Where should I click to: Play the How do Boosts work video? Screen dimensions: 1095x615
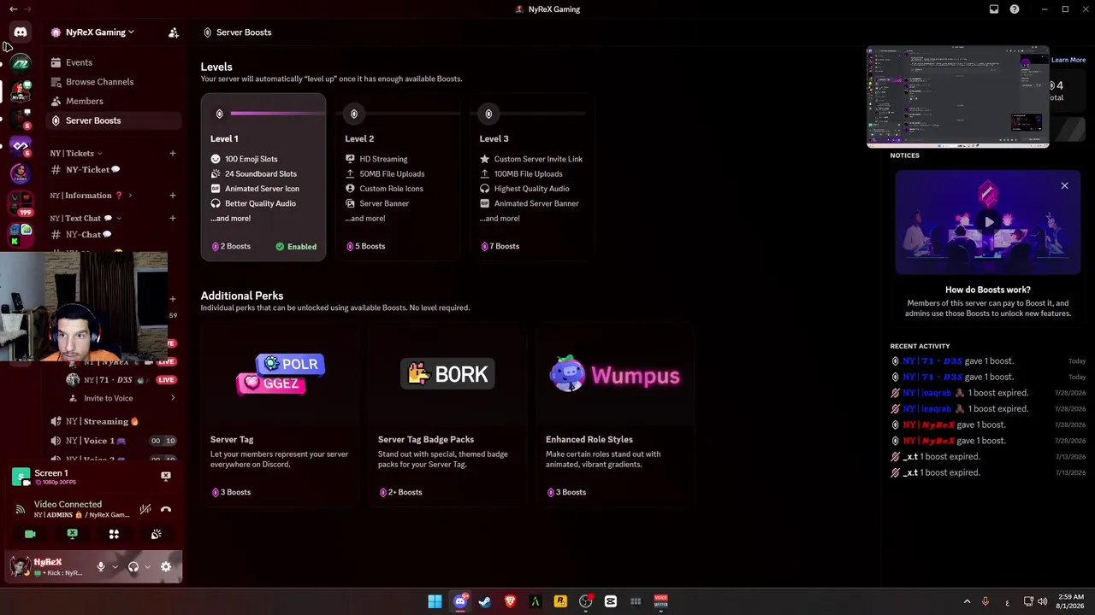989,222
